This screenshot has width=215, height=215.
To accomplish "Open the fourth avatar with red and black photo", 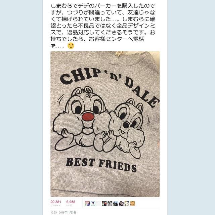I will (104, 204).
